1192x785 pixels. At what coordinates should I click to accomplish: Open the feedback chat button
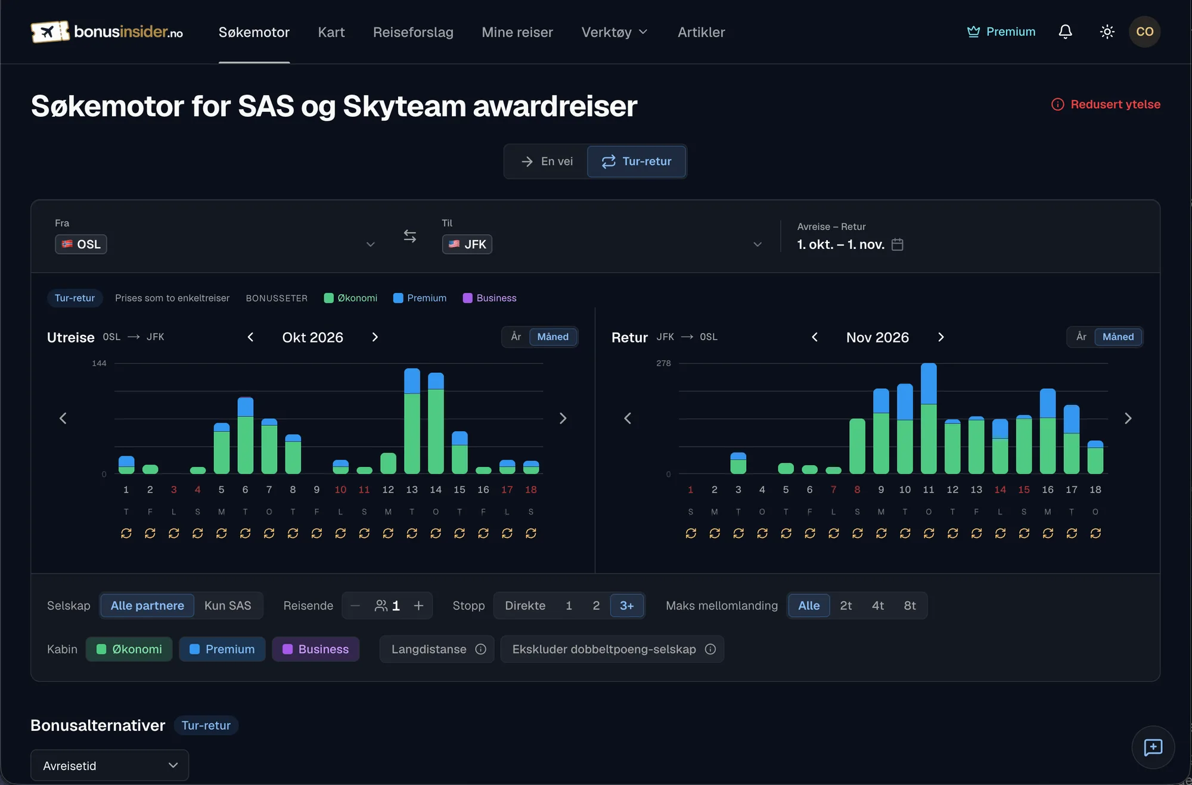click(x=1153, y=747)
